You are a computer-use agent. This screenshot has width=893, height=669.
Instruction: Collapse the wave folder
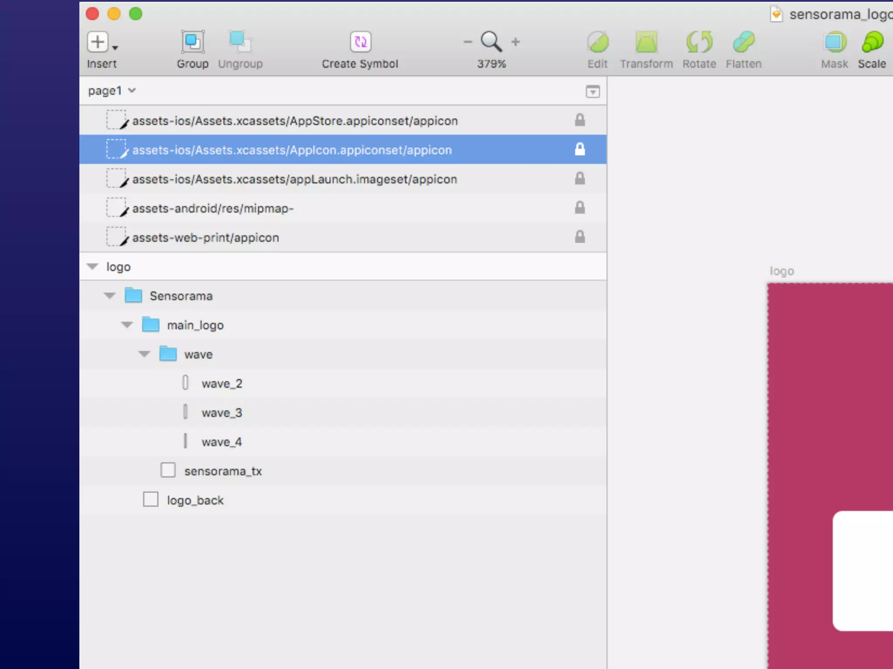pos(144,354)
